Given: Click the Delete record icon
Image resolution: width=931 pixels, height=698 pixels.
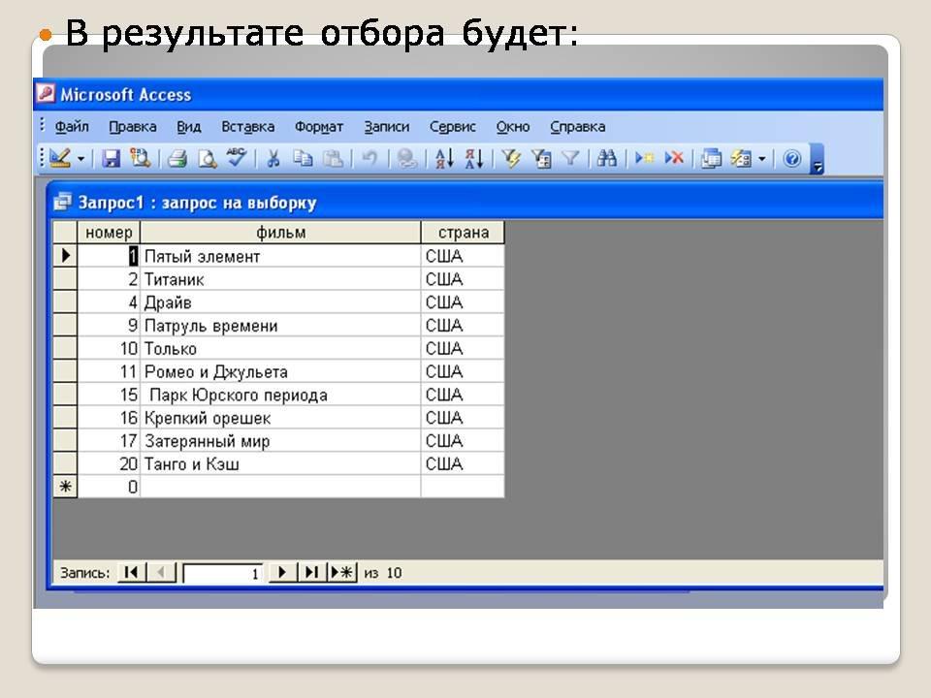Looking at the screenshot, I should 674,159.
